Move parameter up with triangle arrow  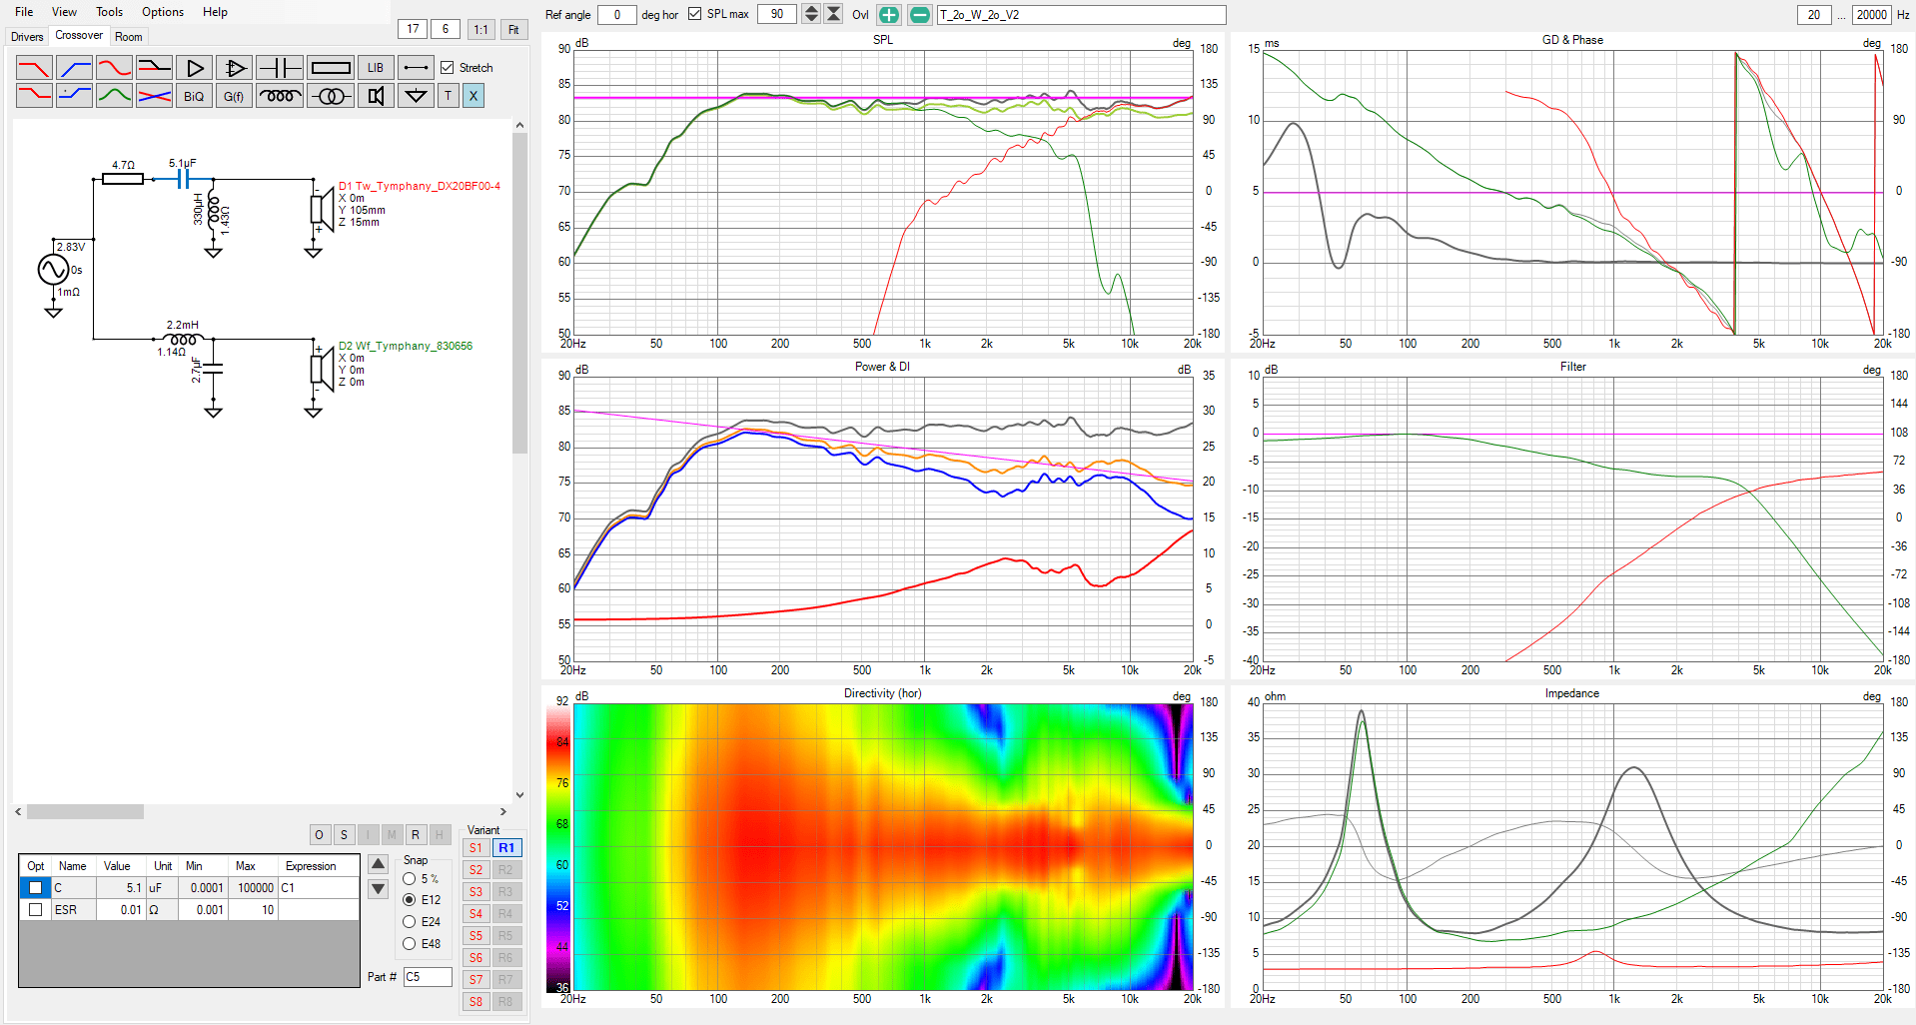click(x=379, y=864)
